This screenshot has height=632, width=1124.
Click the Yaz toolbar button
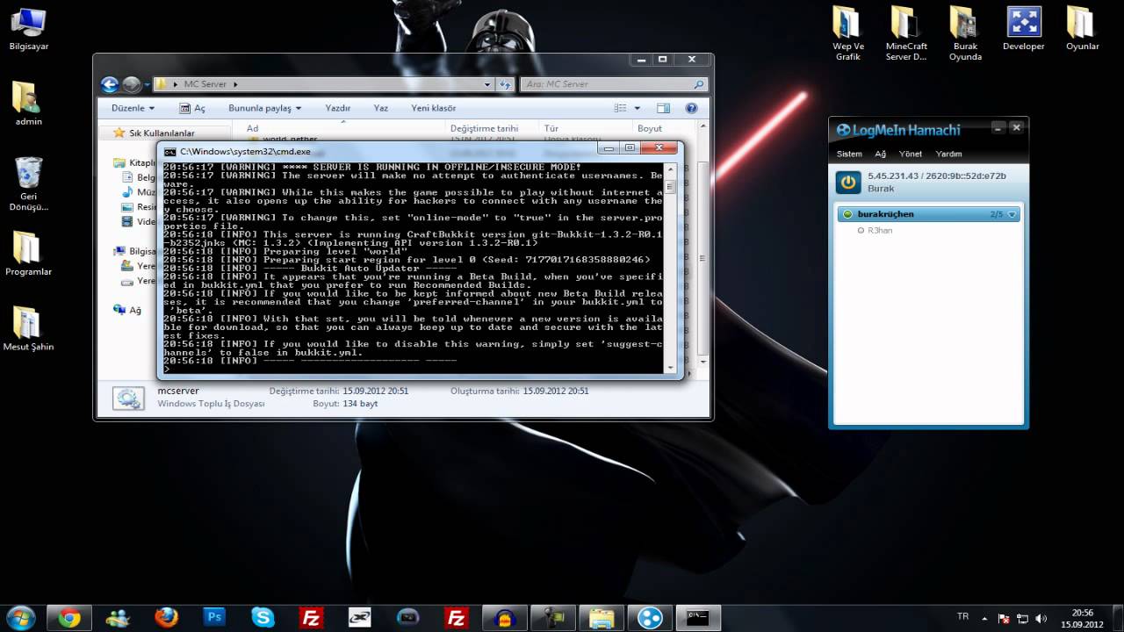380,108
